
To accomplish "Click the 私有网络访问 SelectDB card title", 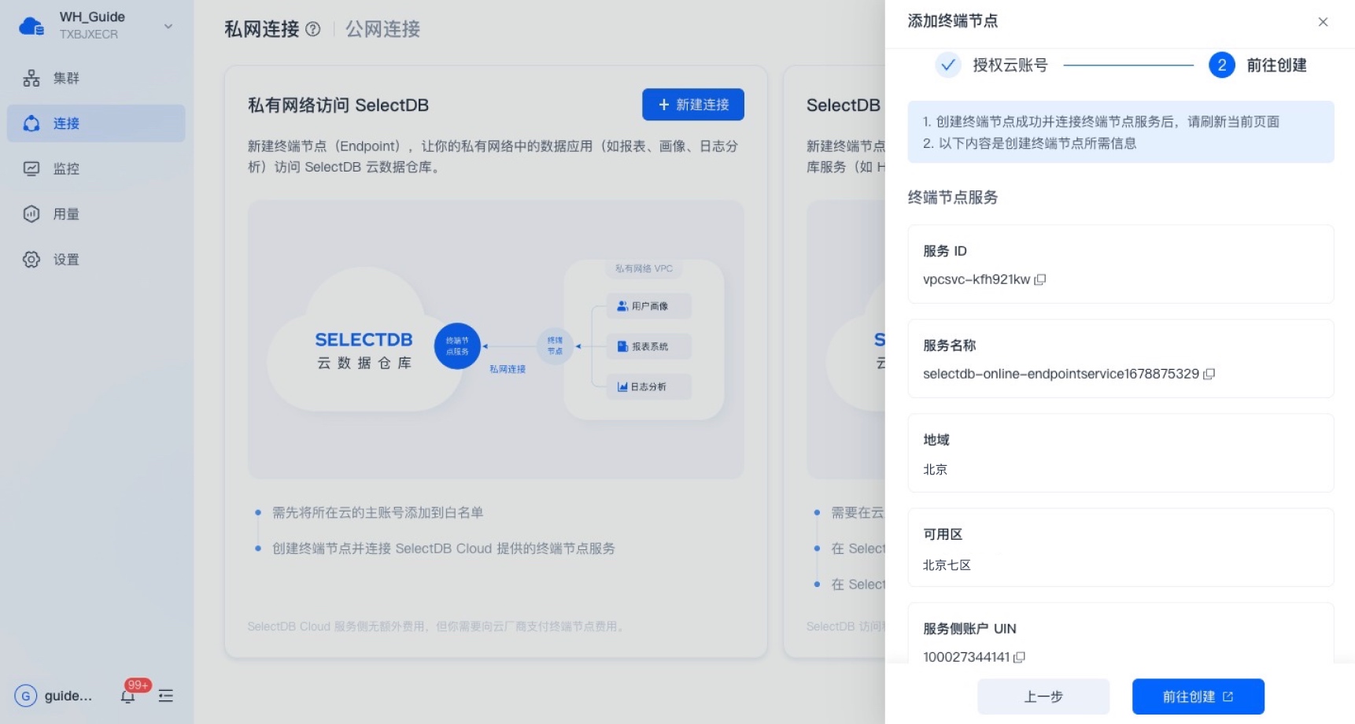I will [x=338, y=105].
